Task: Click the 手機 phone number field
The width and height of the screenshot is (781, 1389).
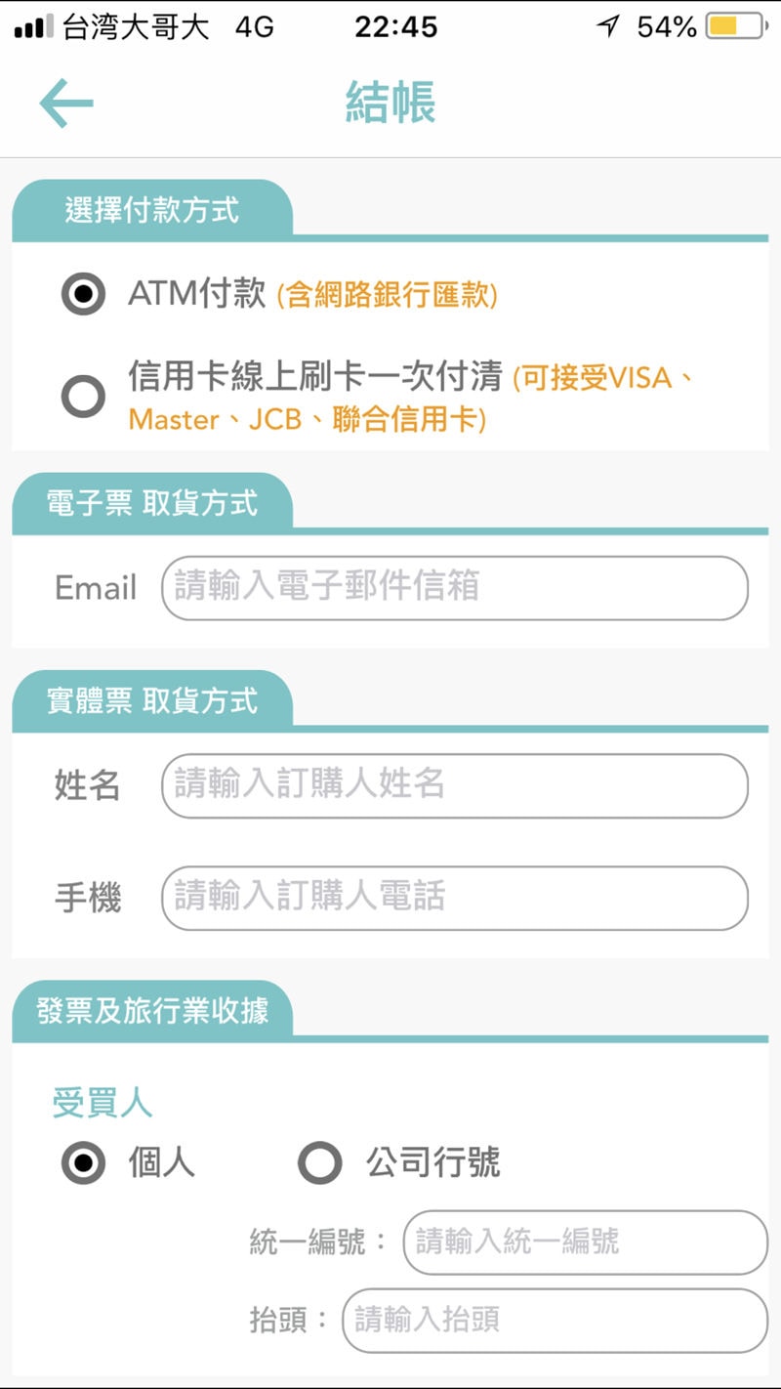Action: pos(455,898)
